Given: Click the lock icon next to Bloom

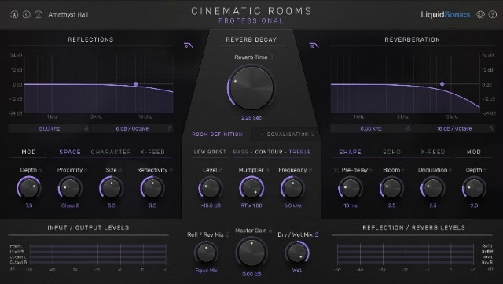Looking at the screenshot, I should coord(403,170).
